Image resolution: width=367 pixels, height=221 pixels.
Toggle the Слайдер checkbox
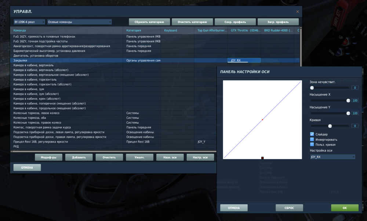coord(312,134)
